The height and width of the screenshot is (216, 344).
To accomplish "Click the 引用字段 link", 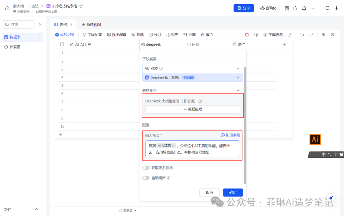I will tap(230, 135).
